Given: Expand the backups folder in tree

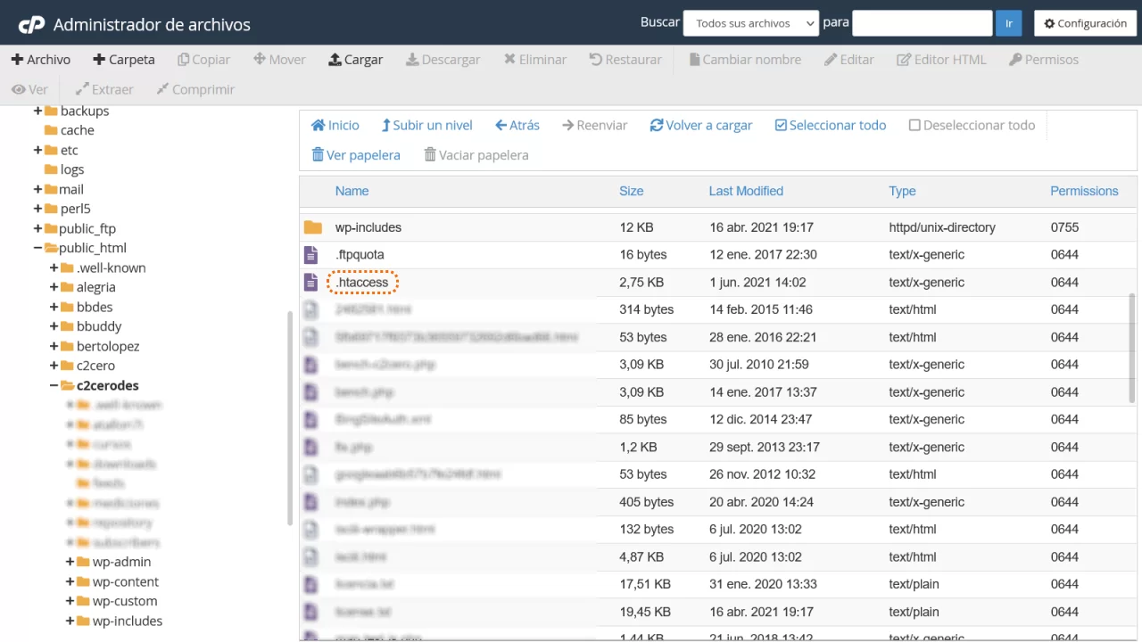Looking at the screenshot, I should pyautogui.click(x=37, y=111).
